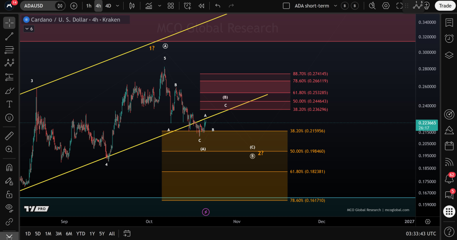
Task: Create an alert from the top toolbar
Action: pyautogui.click(x=187, y=6)
